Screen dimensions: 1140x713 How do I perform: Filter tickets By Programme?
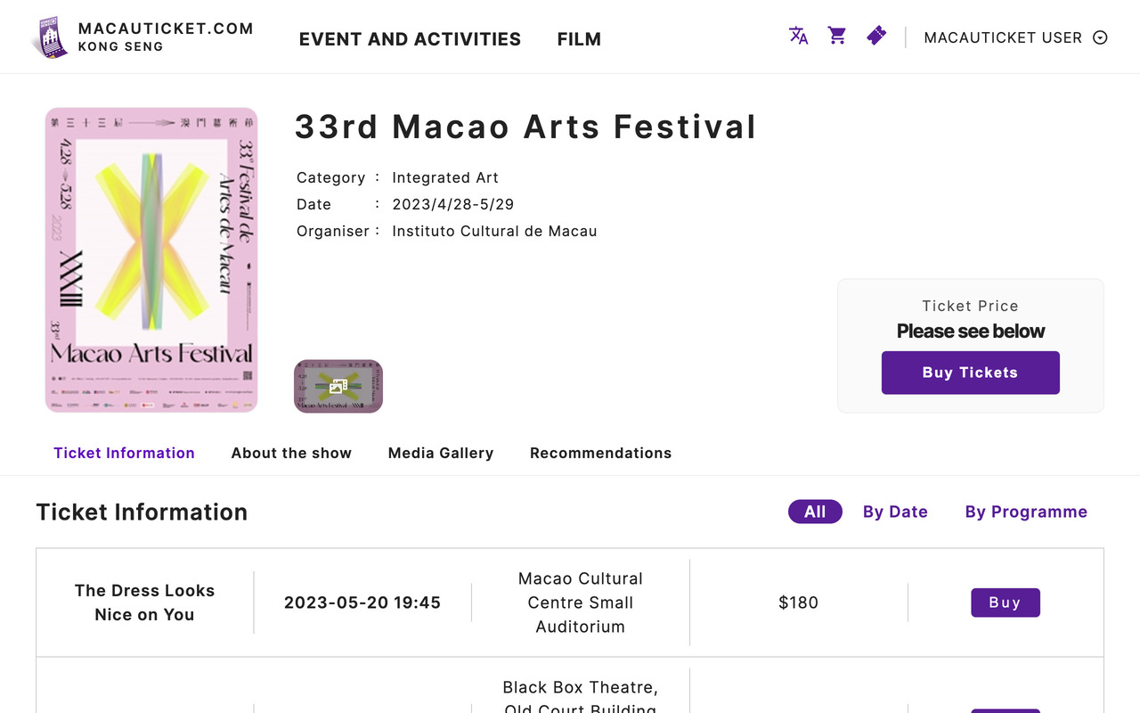pos(1026,512)
